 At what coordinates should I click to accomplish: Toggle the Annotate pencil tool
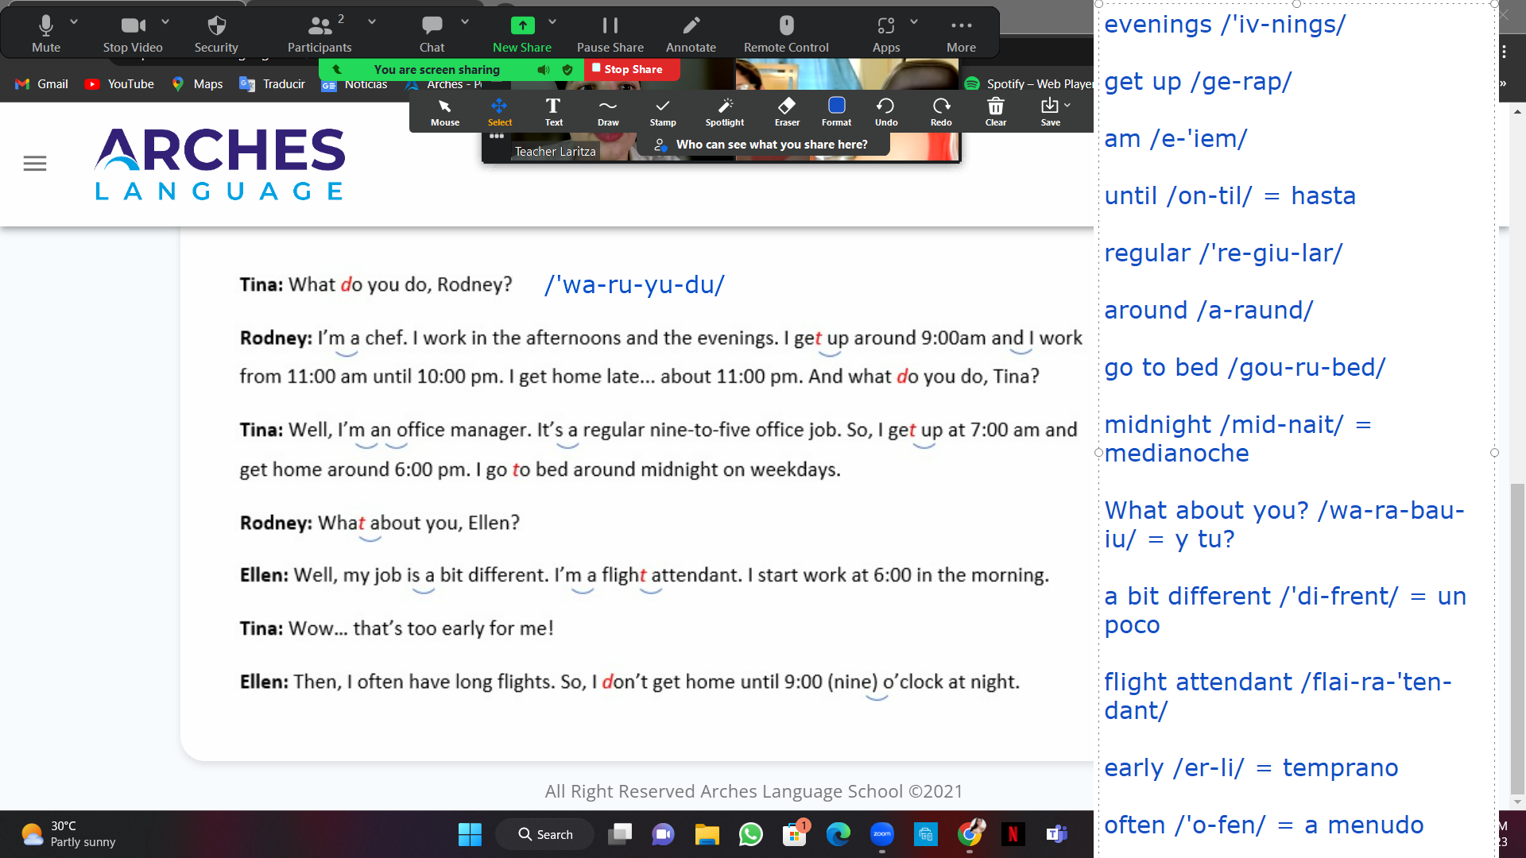691,33
